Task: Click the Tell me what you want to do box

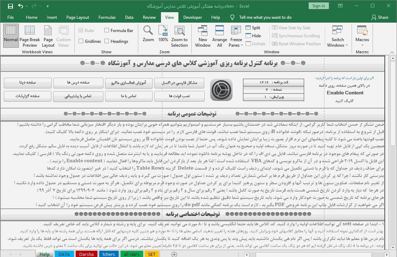Action: tap(265, 17)
